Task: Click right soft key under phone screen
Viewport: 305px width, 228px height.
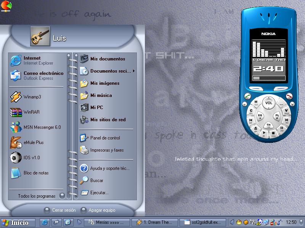Action: point(281,89)
